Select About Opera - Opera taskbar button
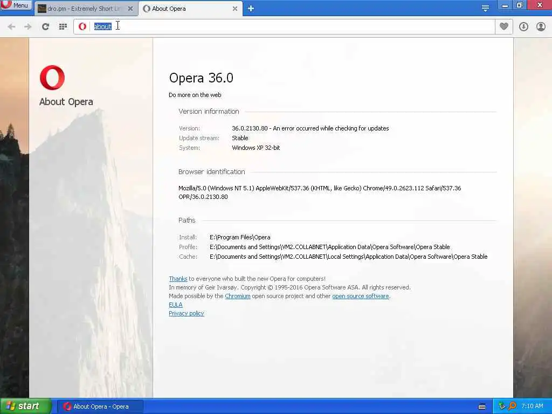552x414 pixels. pos(100,406)
